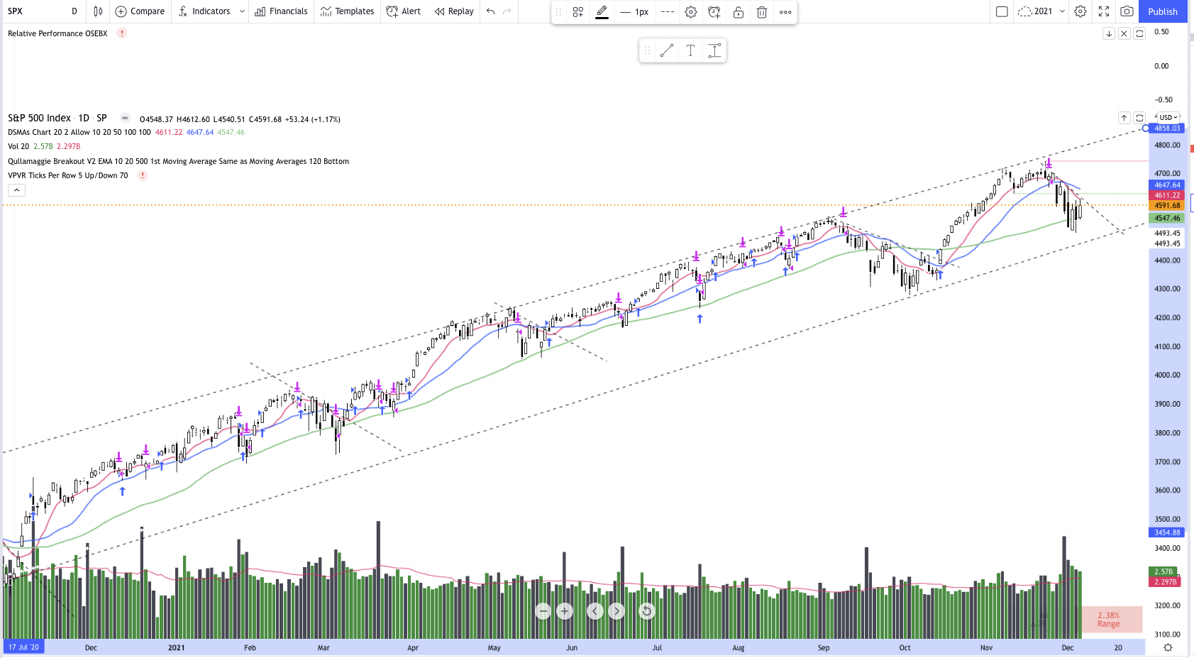
Task: Reset the chart view
Action: pos(646,610)
